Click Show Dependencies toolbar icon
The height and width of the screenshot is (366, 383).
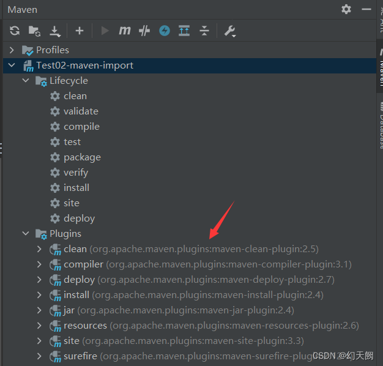click(x=184, y=31)
